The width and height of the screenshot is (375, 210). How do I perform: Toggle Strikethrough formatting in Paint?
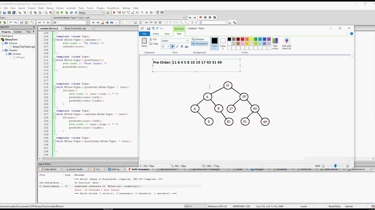[186, 46]
